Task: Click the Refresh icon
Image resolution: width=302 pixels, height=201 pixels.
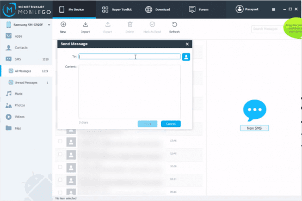Action: [x=175, y=25]
